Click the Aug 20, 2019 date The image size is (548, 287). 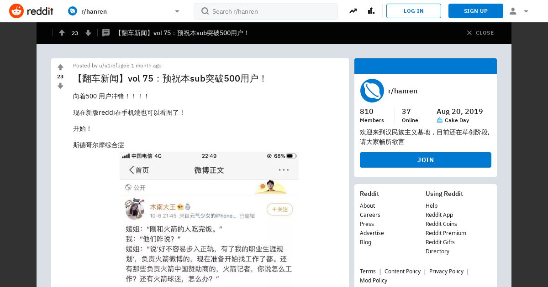click(459, 111)
